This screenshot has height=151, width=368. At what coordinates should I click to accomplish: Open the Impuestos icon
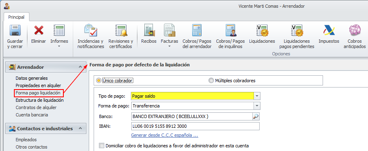pos(329,30)
